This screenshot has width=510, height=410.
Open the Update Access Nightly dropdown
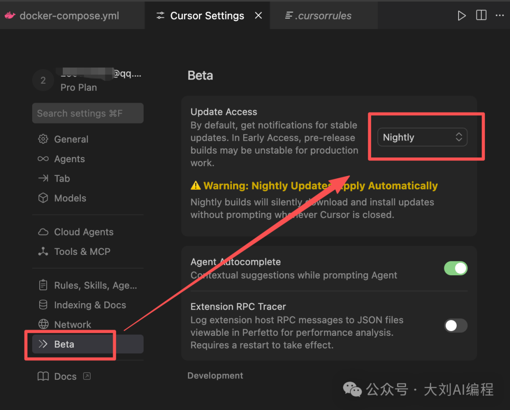422,137
